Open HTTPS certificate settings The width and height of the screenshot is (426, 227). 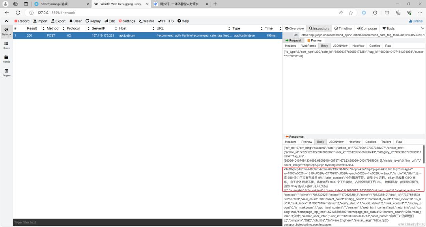tap(166, 21)
